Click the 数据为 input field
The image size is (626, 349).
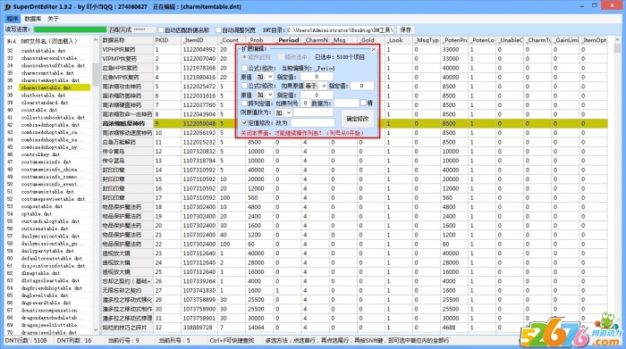point(346,104)
